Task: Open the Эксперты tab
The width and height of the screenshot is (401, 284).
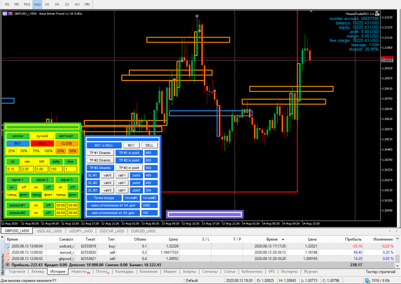Action: (x=289, y=271)
